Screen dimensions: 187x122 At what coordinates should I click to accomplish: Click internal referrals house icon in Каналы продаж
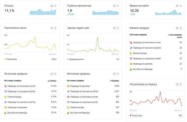[131, 69]
